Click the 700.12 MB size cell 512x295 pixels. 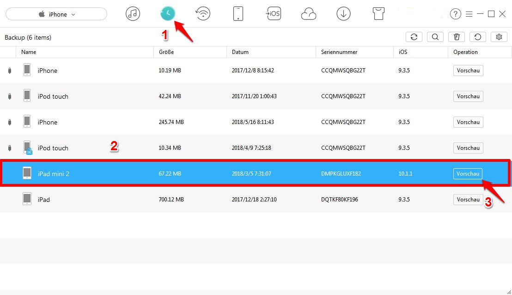coord(171,199)
